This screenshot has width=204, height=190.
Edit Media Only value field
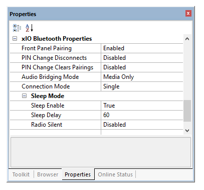[142, 77]
